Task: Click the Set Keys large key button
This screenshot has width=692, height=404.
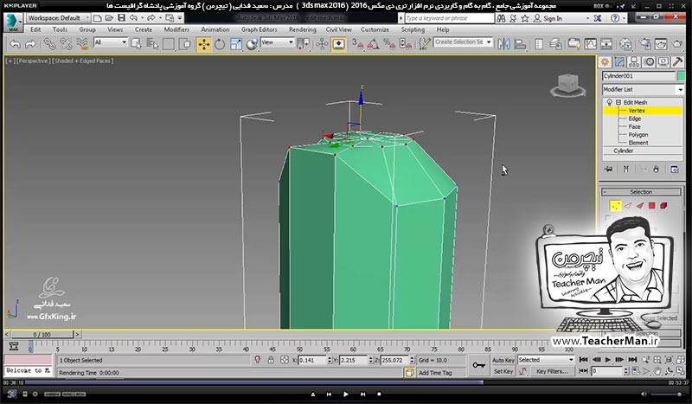Action: 479,365
